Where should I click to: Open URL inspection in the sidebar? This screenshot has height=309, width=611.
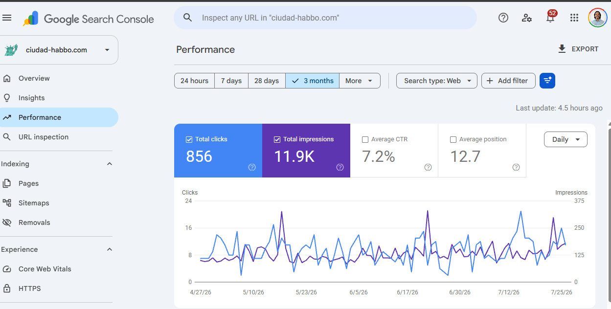[x=59, y=137]
